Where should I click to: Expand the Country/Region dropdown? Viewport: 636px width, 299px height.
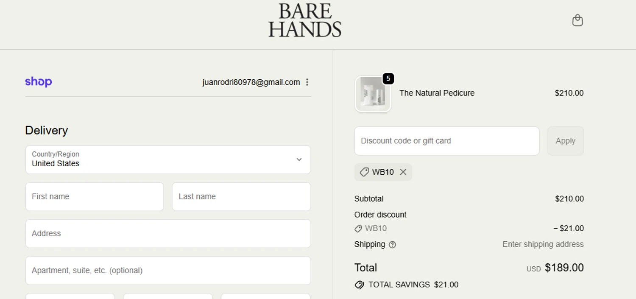coord(168,159)
